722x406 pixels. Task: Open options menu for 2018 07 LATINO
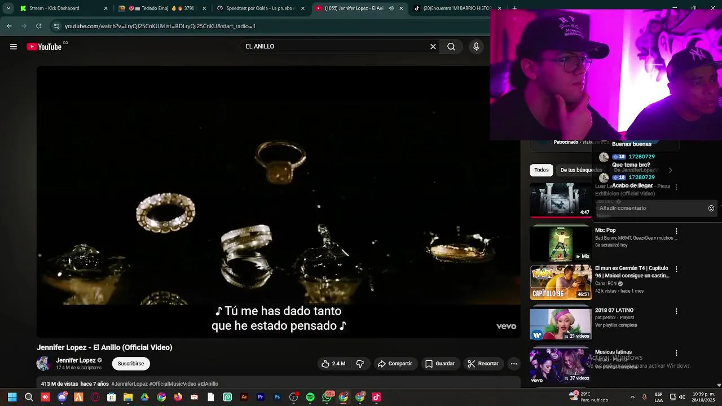click(676, 311)
